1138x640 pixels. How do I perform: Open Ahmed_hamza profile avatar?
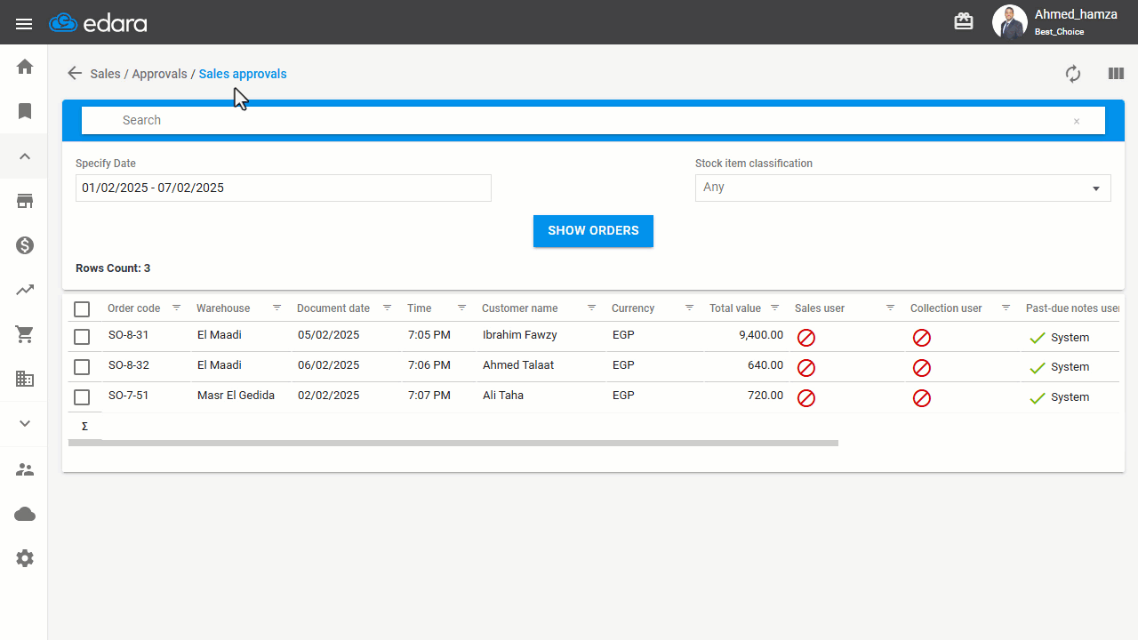pos(1009,22)
